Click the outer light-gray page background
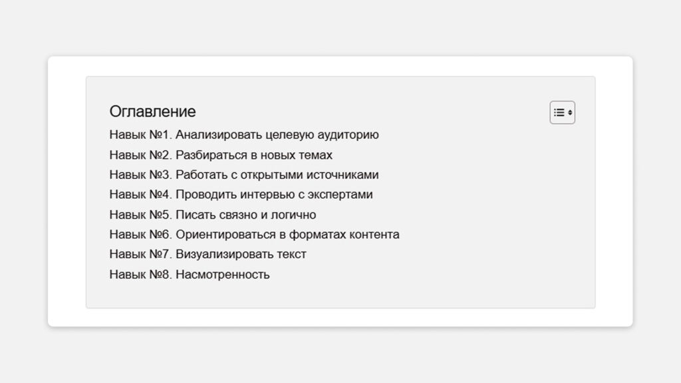 pyautogui.click(x=340, y=26)
